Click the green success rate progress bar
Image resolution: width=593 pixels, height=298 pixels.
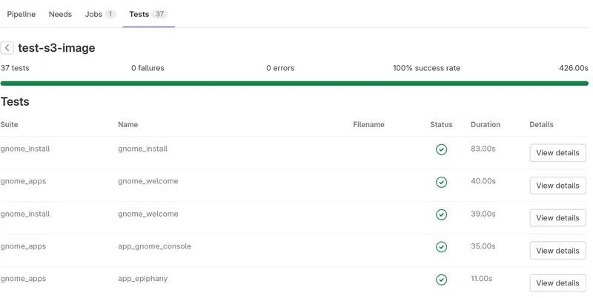(294, 84)
